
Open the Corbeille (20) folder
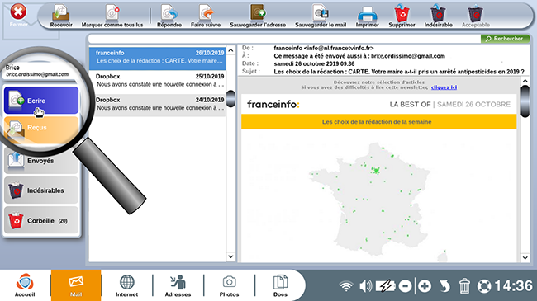[x=41, y=221]
